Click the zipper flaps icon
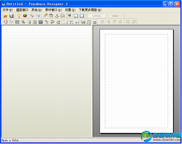The width and height of the screenshot is (182, 144). 17,22
